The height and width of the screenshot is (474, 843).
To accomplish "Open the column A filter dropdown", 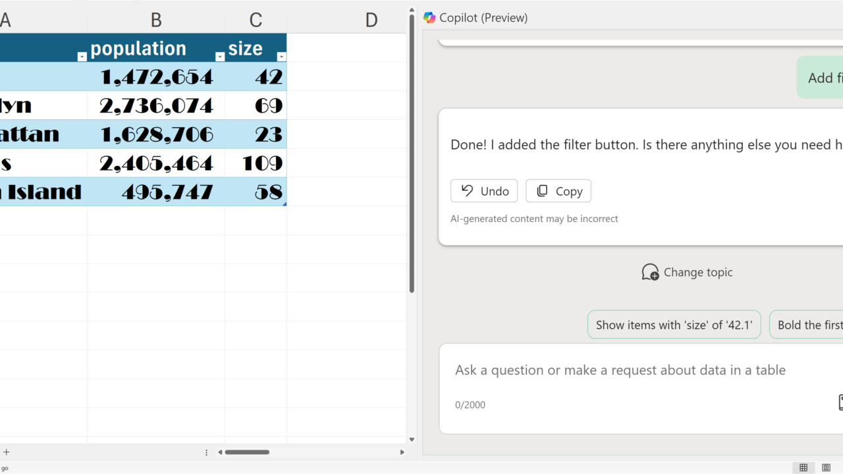I will pos(82,57).
